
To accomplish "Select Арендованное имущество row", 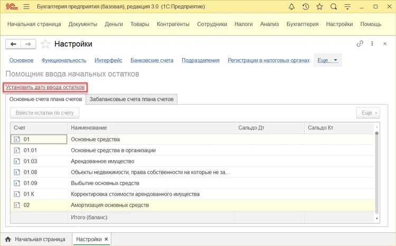I will 192,161.
